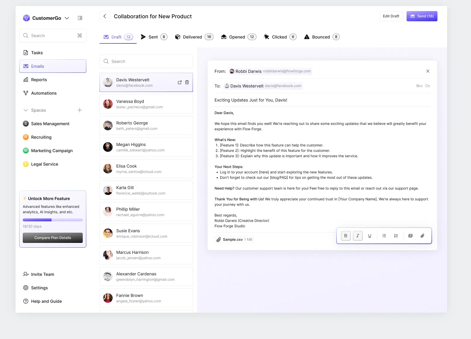
Task: Select the Susie Evans recipient
Action: tap(146, 233)
